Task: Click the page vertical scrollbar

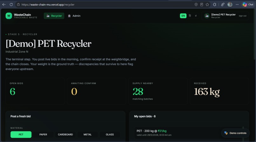Action: pyautogui.click(x=254, y=34)
